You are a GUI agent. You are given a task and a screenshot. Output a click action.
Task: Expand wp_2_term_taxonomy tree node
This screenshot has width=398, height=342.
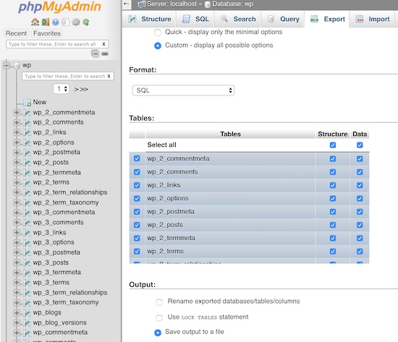(17, 202)
